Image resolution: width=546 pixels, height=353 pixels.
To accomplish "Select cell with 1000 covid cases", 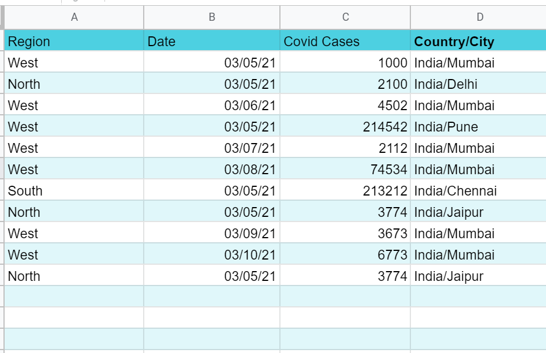I will click(345, 62).
